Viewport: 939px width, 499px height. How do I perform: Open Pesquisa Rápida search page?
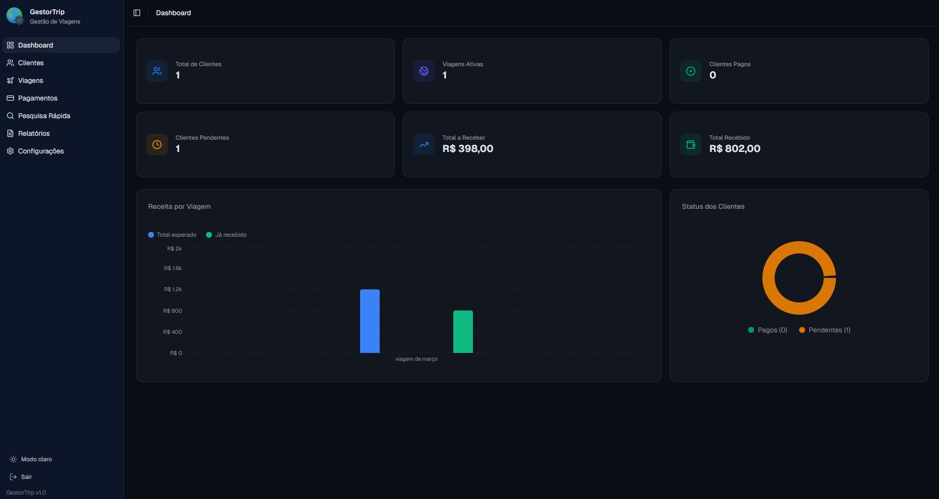pos(44,116)
